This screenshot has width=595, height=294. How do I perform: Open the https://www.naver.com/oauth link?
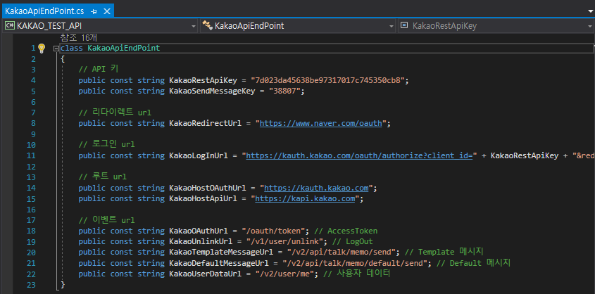coord(320,123)
